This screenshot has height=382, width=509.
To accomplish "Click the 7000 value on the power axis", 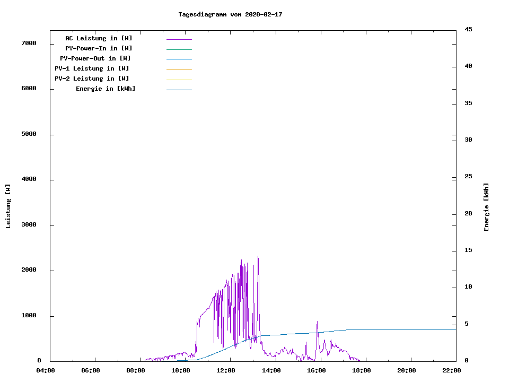I will tap(28, 43).
